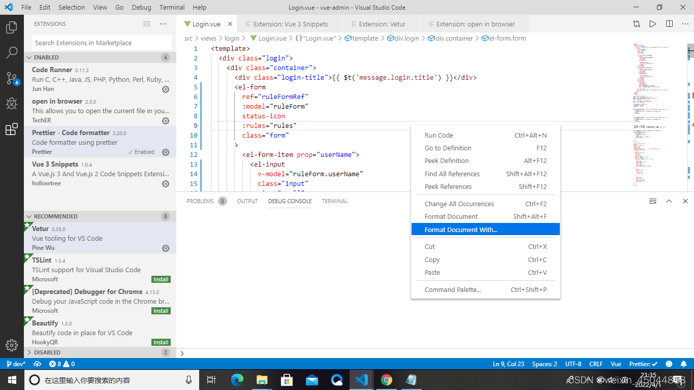
Task: Expand the DISABLED extensions section
Action: point(100,352)
